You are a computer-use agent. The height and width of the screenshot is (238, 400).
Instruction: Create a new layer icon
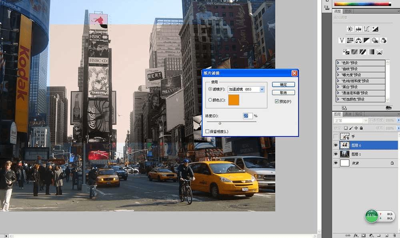point(387,236)
